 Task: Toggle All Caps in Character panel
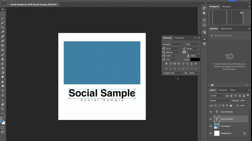(x=175, y=64)
